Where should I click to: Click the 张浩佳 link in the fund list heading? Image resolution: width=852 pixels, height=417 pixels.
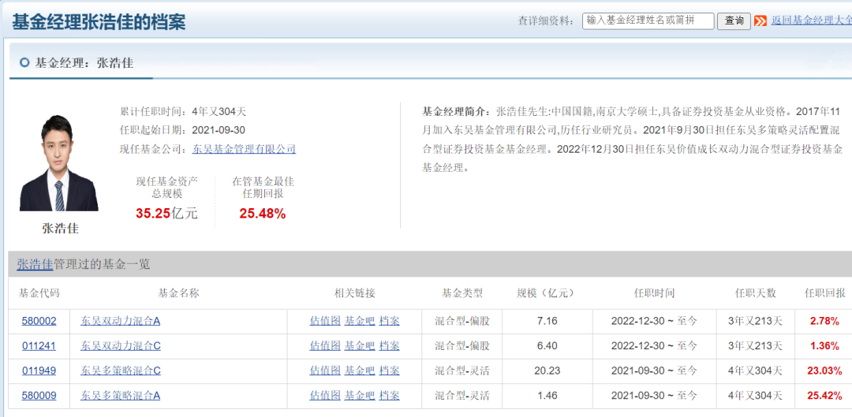point(35,264)
